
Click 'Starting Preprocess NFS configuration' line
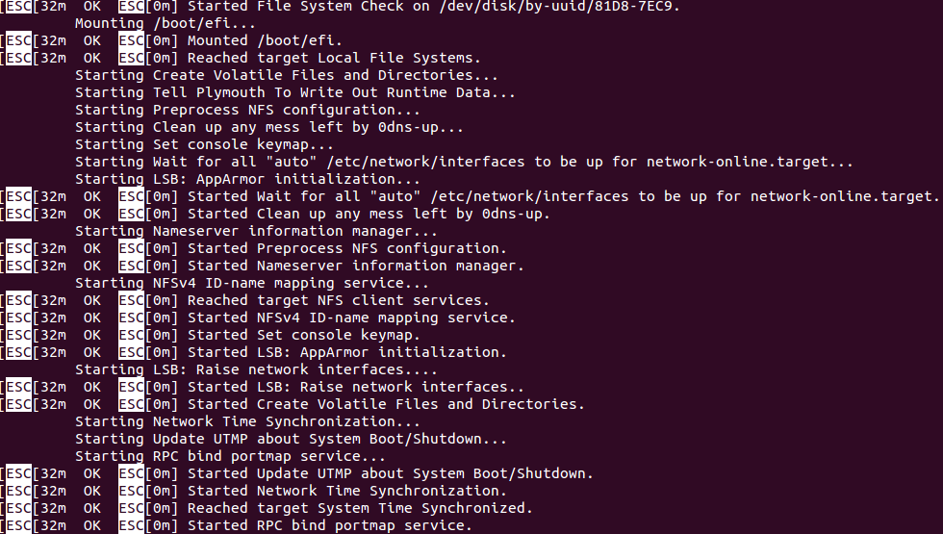point(247,110)
